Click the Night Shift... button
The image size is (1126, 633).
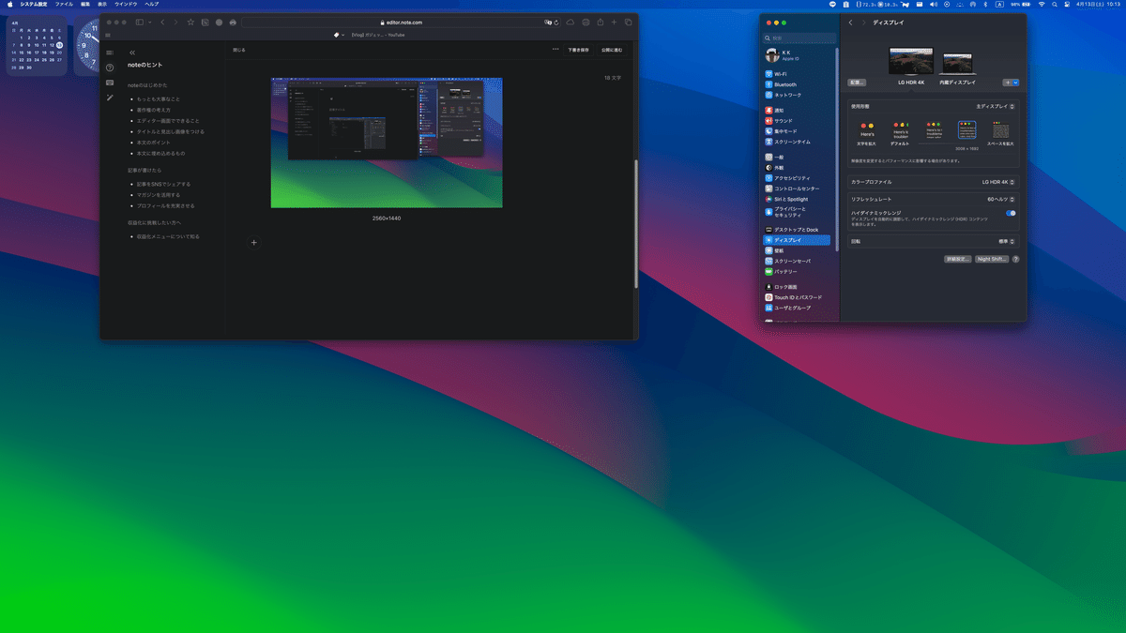pyautogui.click(x=992, y=259)
